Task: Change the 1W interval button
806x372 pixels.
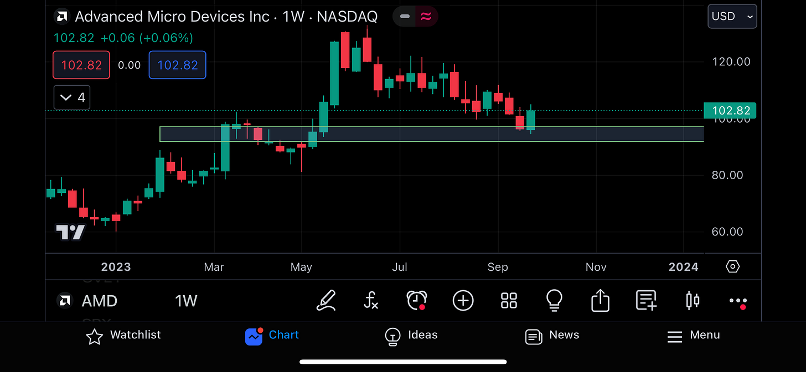Action: point(186,301)
